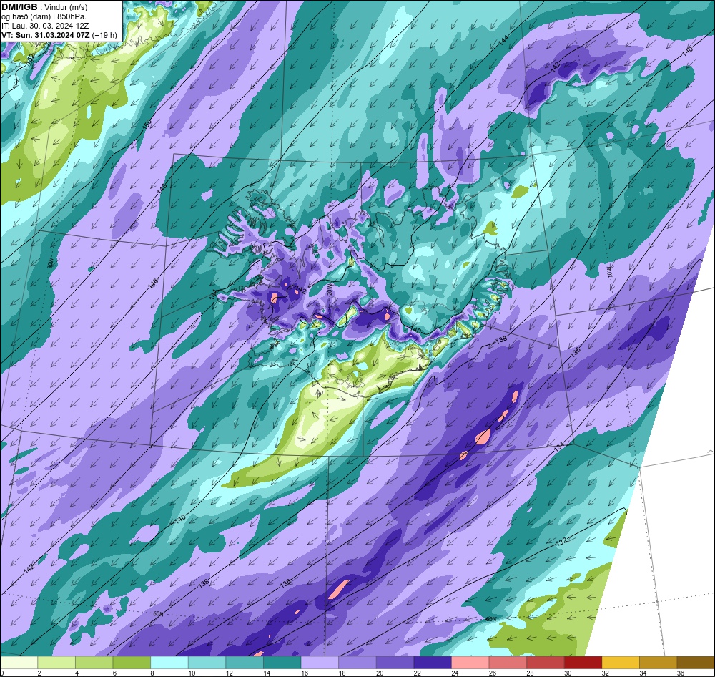Click the 32–34 m/s yellow-orange legend swatch

tap(621, 663)
